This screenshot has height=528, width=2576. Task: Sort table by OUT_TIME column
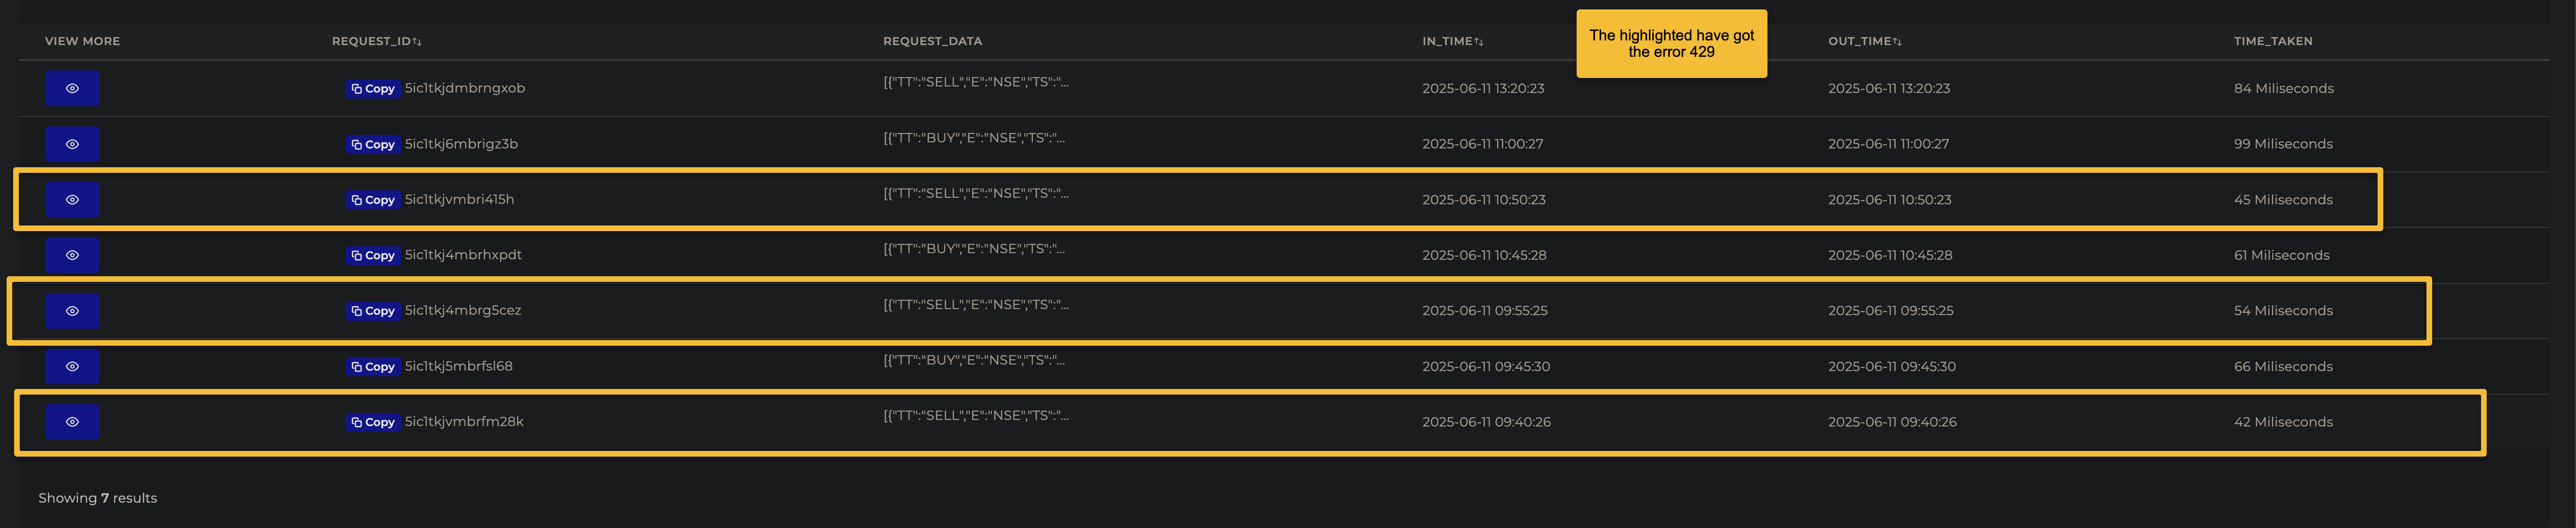pyautogui.click(x=1865, y=41)
